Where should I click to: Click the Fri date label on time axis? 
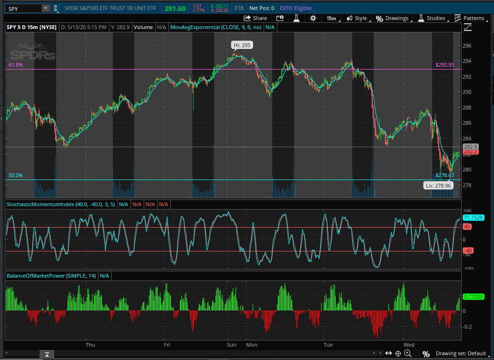pos(167,345)
